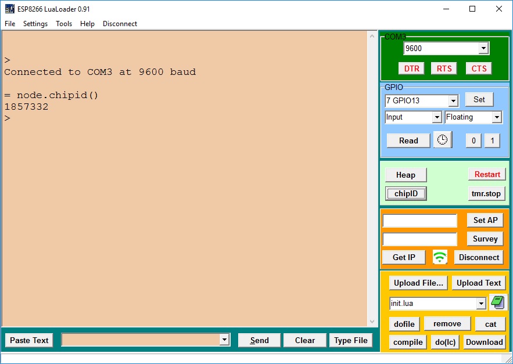This screenshot has width=513, height=364.
Task: Toggle the RTS signal button
Action: tap(444, 69)
